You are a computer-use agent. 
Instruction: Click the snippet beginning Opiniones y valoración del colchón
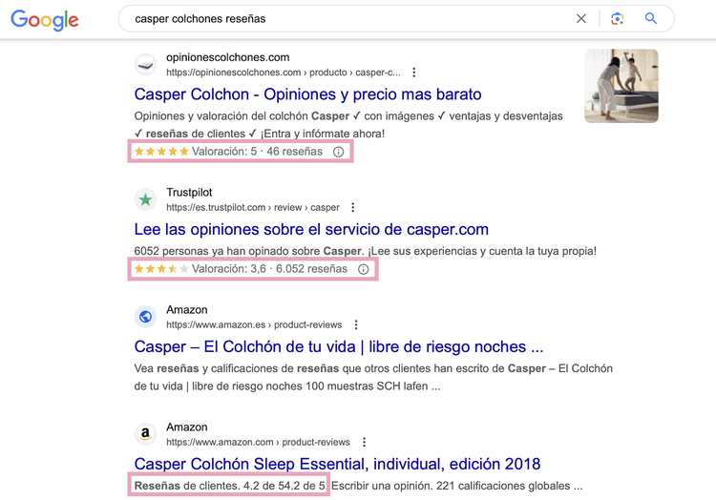pyautogui.click(x=348, y=125)
